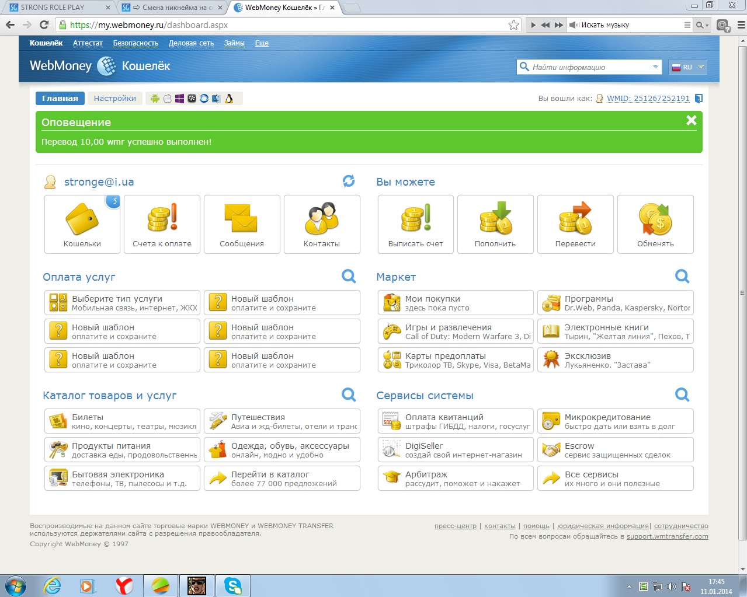Click the BlackBerry platform icon

(x=192, y=99)
